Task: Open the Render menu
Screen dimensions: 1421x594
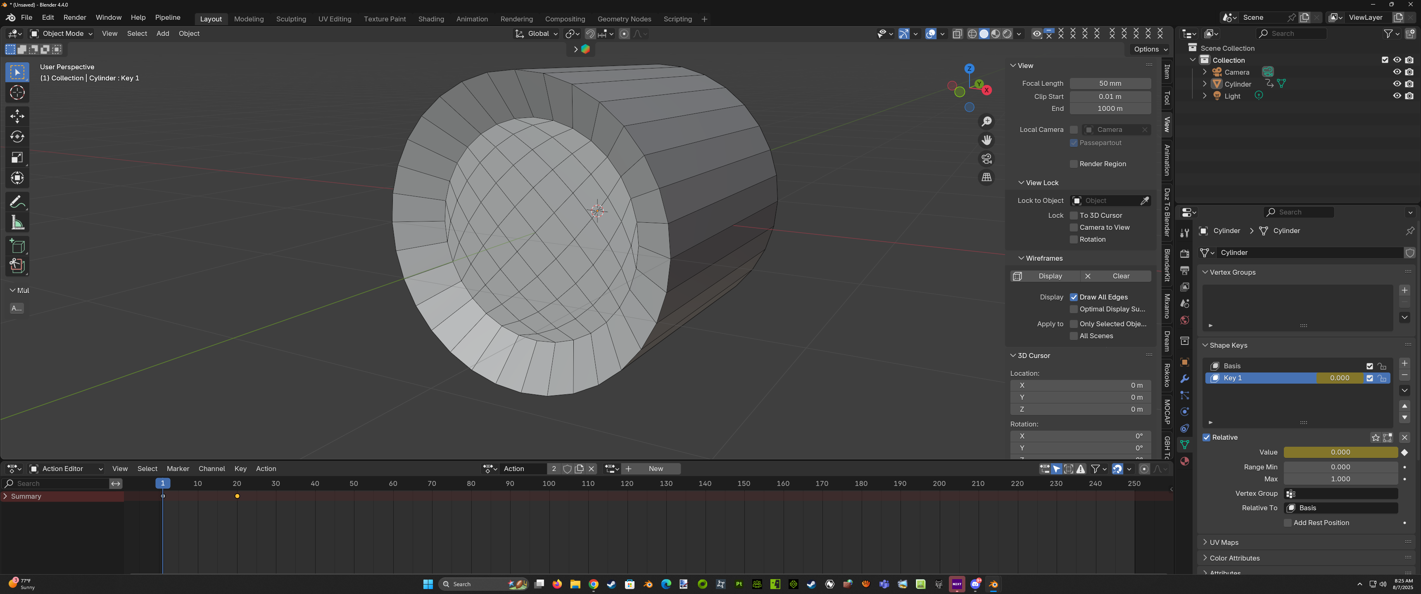Action: (74, 18)
